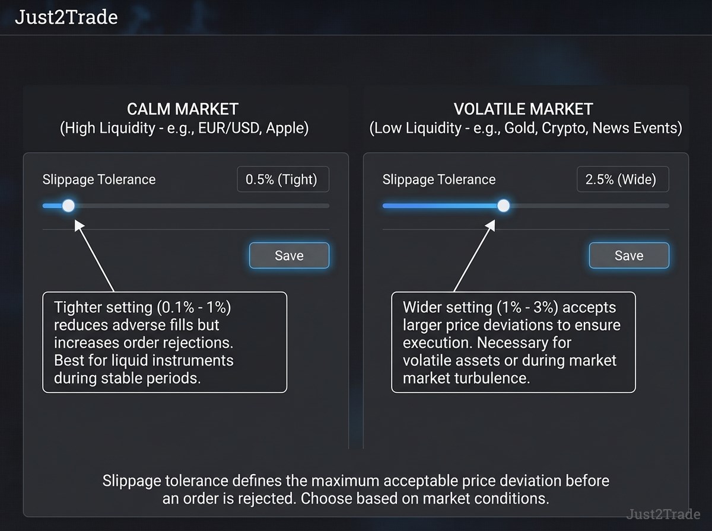The image size is (712, 531).
Task: Click the High Liquidity subtitle text
Action: 185,128
